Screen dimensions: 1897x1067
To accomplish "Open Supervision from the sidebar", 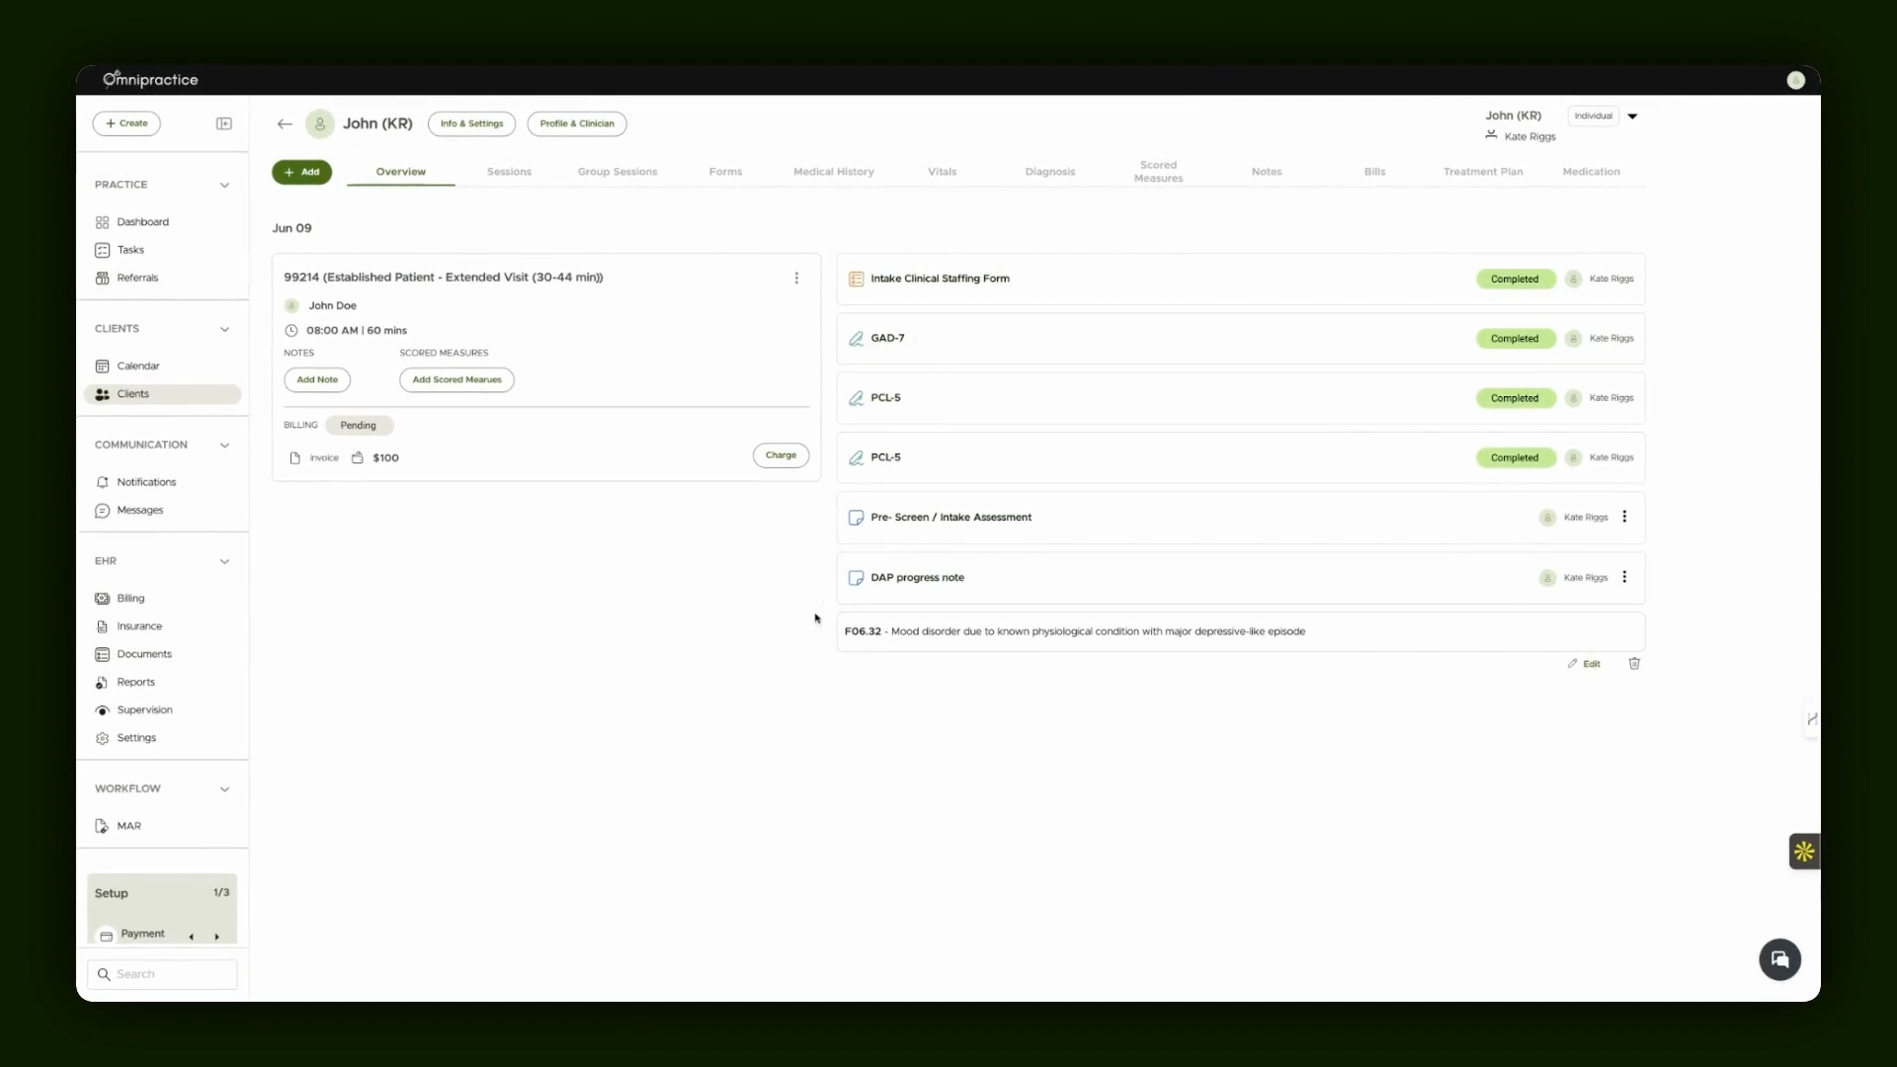I will point(144,710).
